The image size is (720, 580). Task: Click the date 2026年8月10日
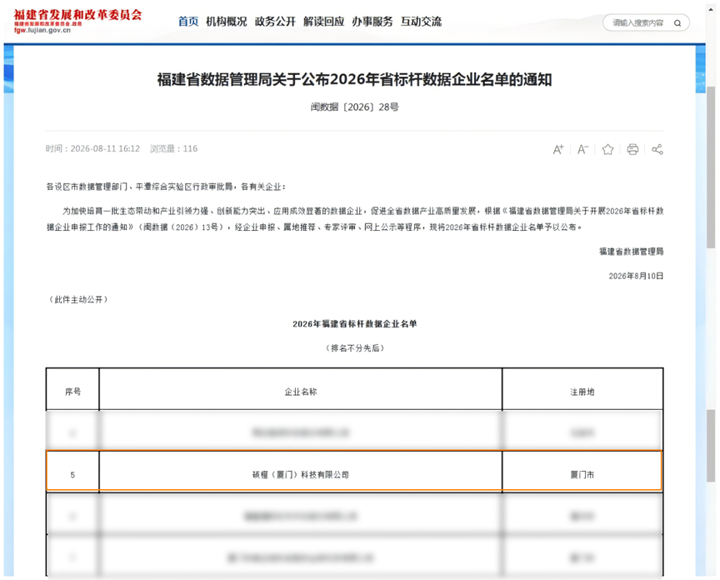(x=636, y=276)
